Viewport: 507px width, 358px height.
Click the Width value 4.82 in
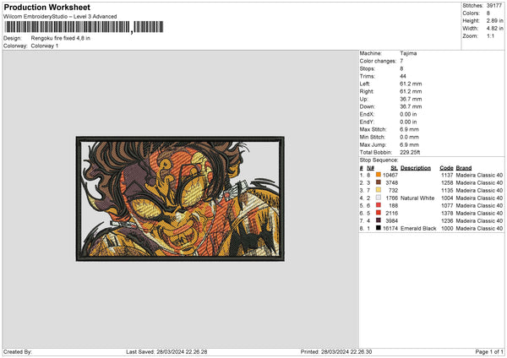(x=494, y=29)
